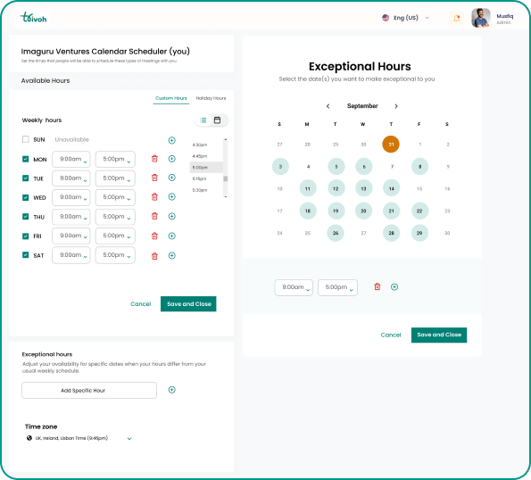Switch to Custom Hours tab
531x480 pixels.
point(171,98)
